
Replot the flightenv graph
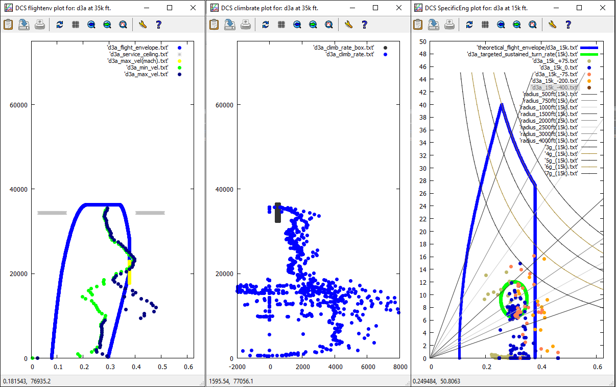[x=60, y=25]
